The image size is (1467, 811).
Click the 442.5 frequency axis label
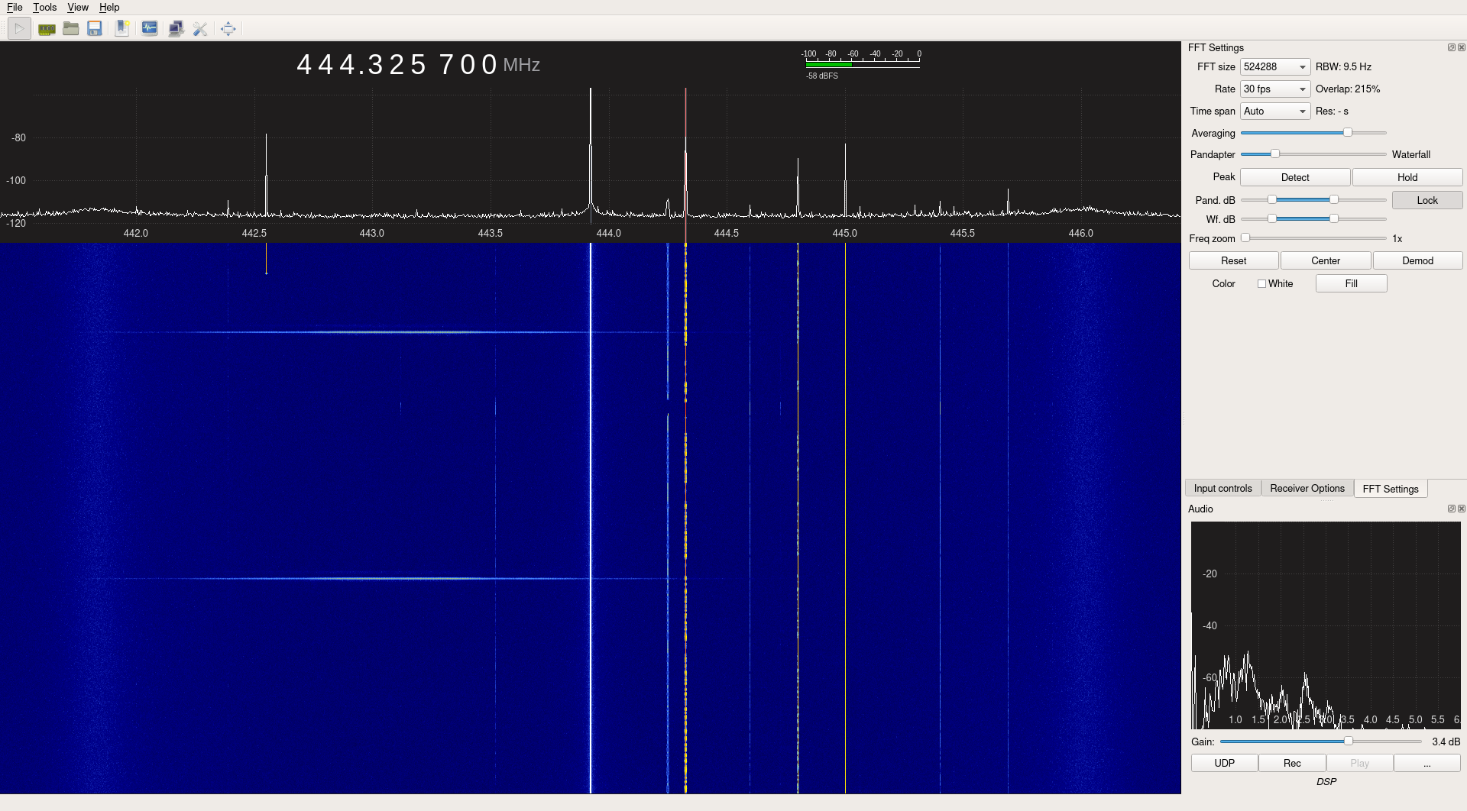pos(254,234)
